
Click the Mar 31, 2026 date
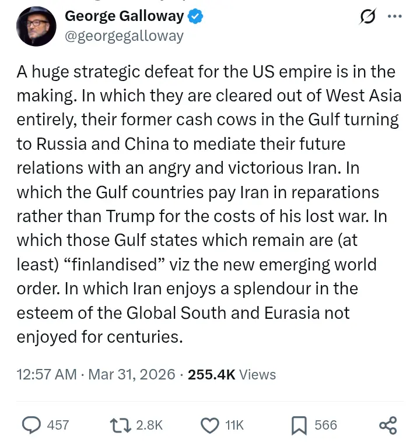coord(131,374)
